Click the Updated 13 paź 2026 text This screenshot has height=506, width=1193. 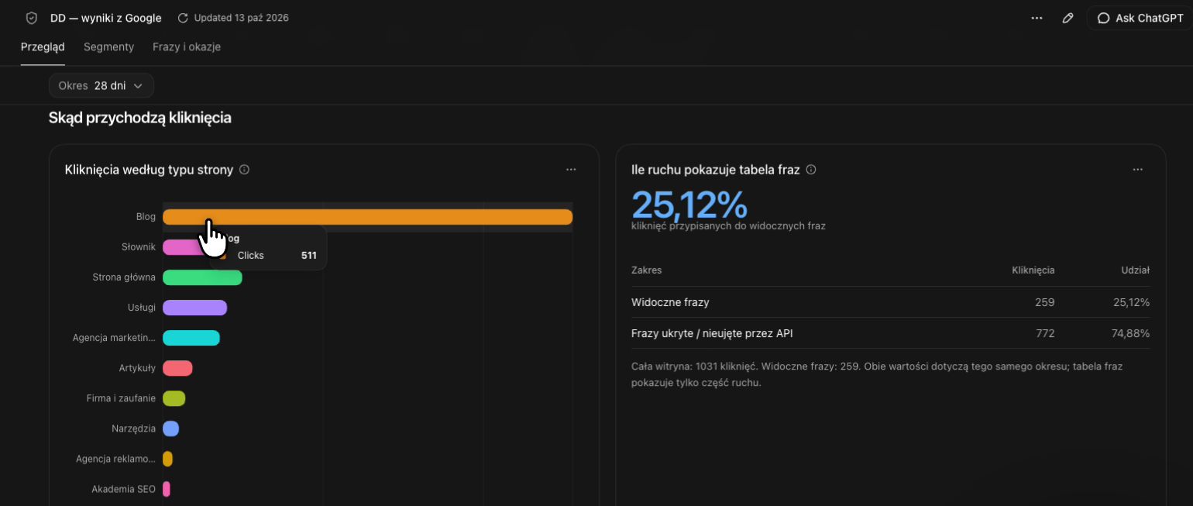point(242,18)
